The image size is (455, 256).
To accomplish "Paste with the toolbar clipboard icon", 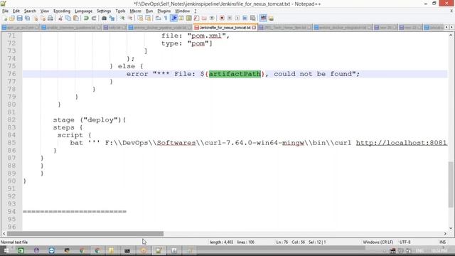I will (76, 18).
